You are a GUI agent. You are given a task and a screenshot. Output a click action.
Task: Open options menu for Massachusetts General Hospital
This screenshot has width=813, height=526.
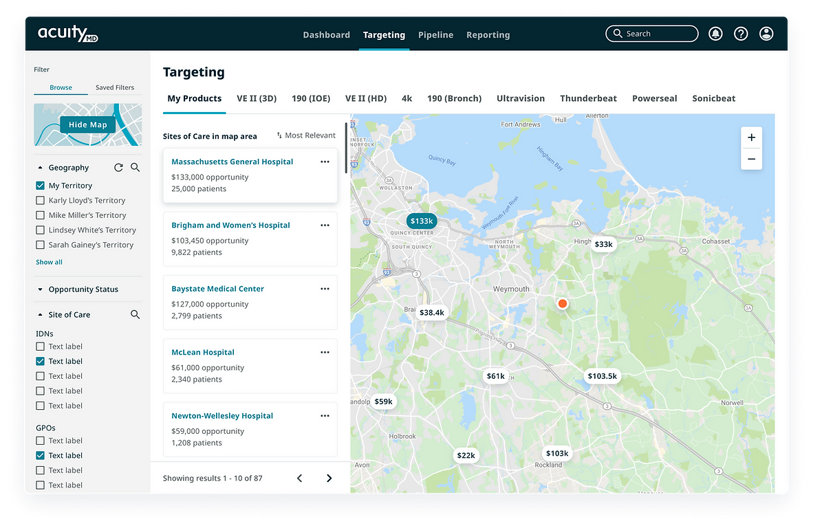tap(325, 161)
